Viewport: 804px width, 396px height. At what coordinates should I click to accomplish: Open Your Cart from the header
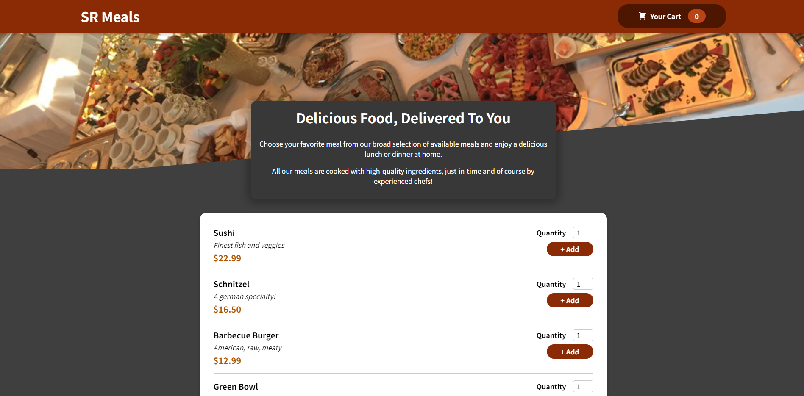tap(665, 17)
